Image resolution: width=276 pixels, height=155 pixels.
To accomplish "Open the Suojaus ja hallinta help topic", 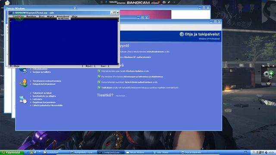I will pyautogui.click(x=41, y=72).
